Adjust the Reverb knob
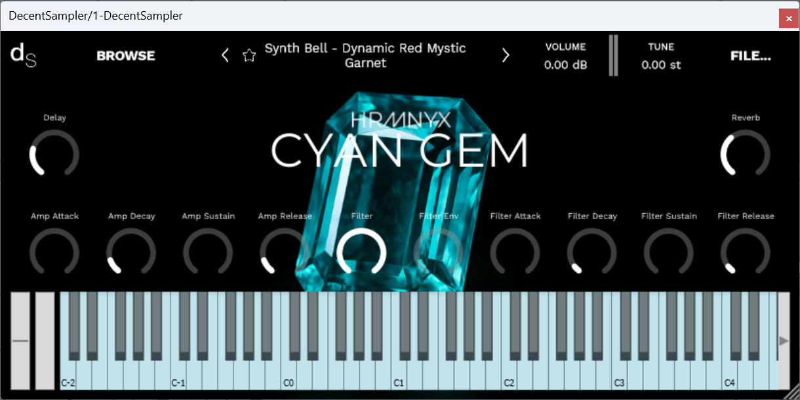Image resolution: width=800 pixels, height=400 pixels. [745, 155]
